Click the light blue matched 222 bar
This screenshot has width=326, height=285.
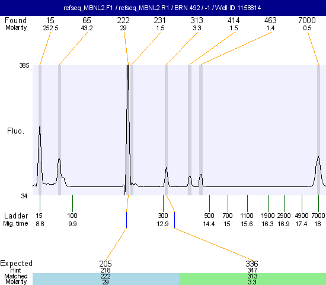point(106,279)
